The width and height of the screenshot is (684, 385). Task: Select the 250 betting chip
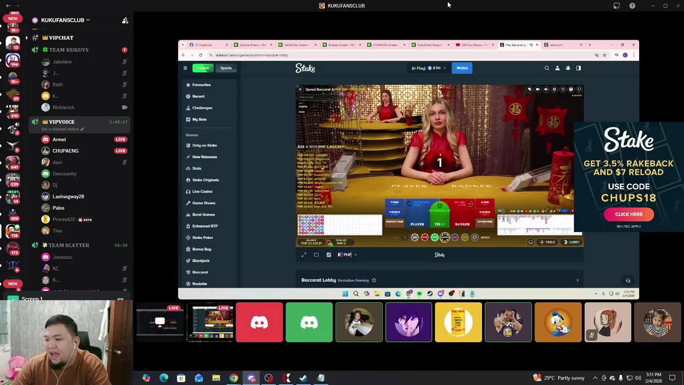click(x=425, y=237)
